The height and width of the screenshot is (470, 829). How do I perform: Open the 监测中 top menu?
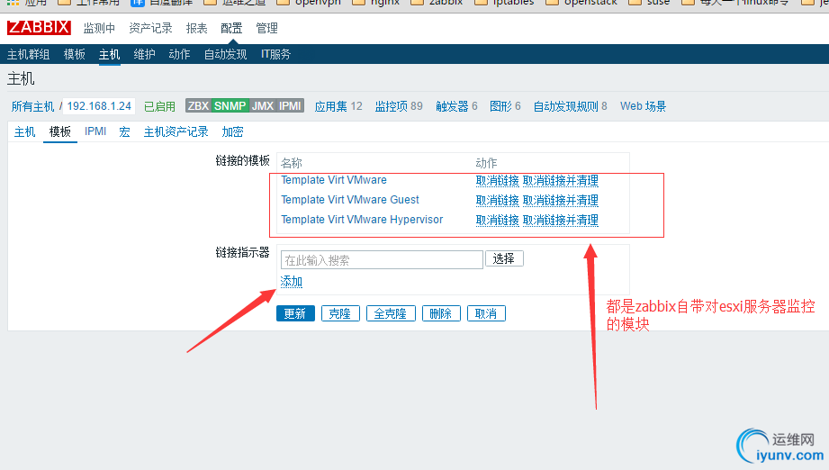click(99, 28)
